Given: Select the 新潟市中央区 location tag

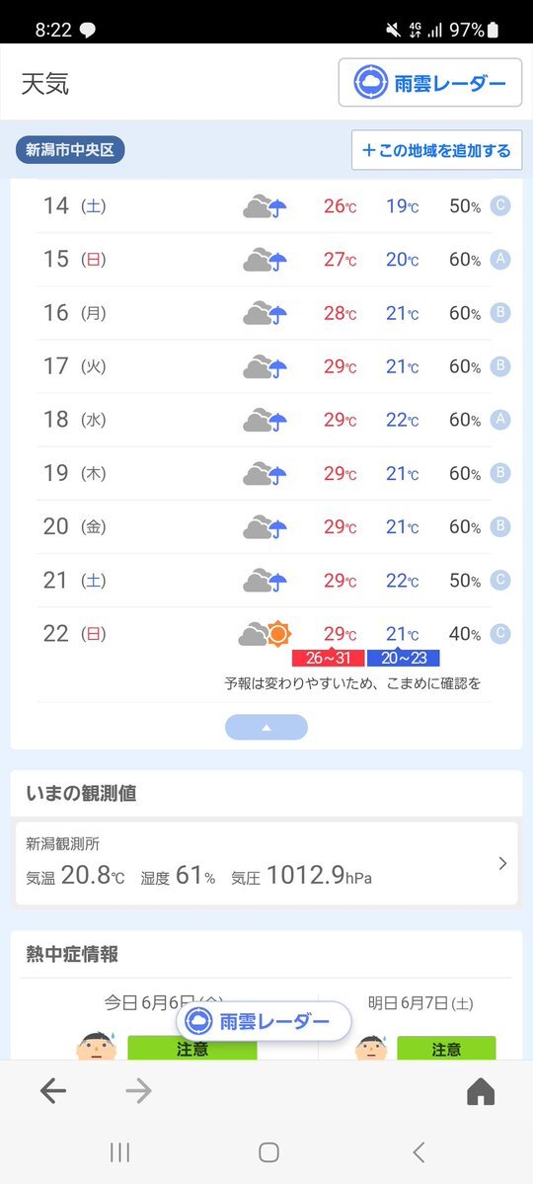Looking at the screenshot, I should [70, 150].
